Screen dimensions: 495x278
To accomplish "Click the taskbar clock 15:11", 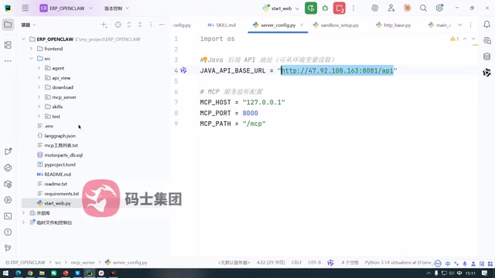I will [470, 273].
